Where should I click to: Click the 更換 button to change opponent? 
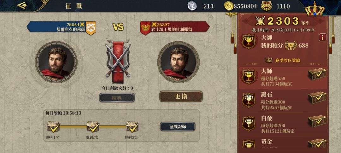point(181,96)
